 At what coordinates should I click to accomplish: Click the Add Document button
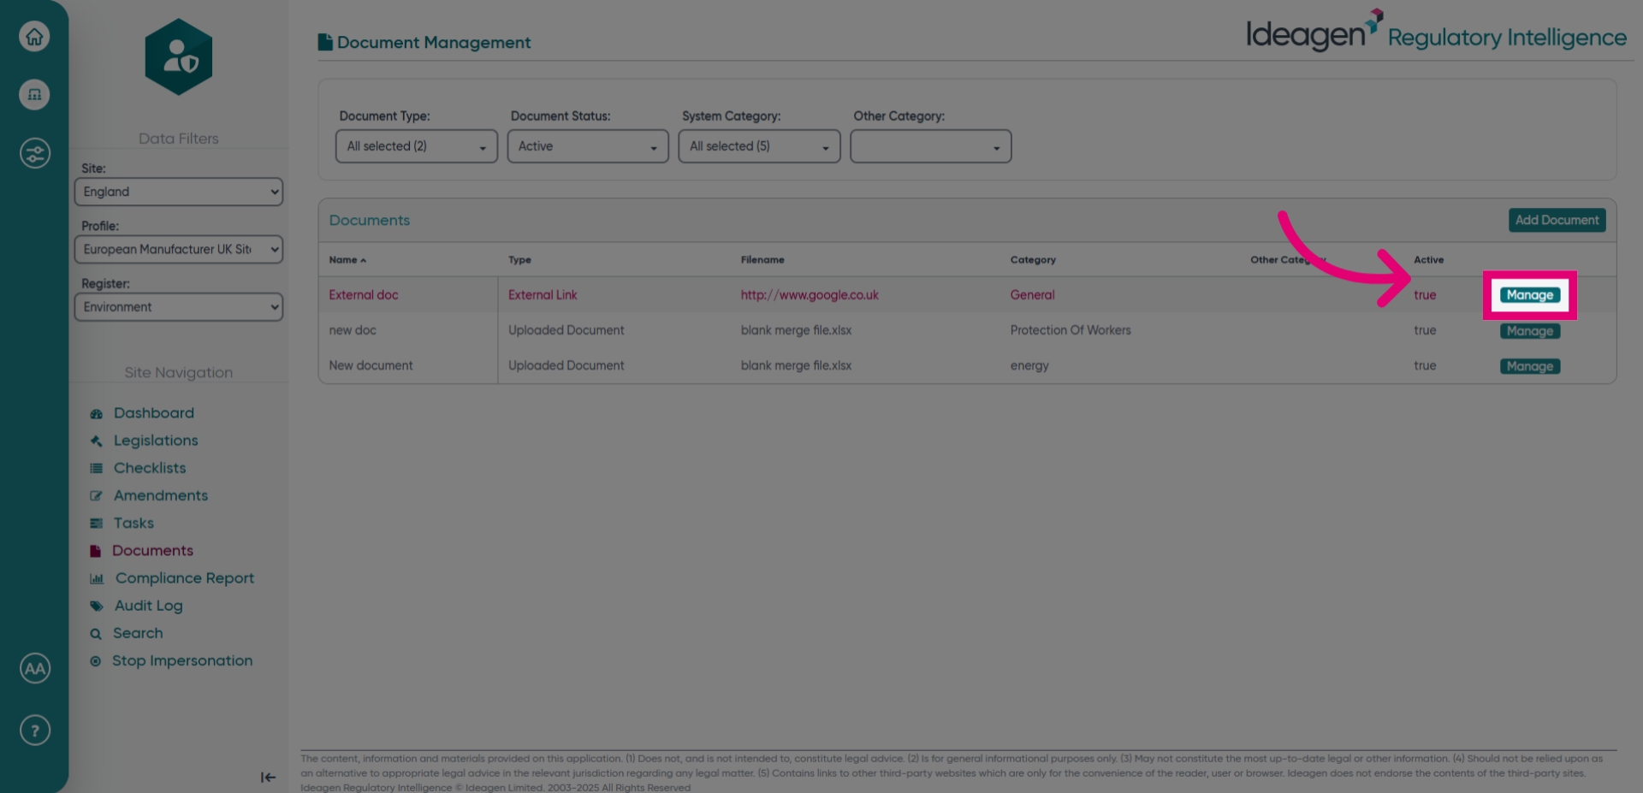(1557, 220)
